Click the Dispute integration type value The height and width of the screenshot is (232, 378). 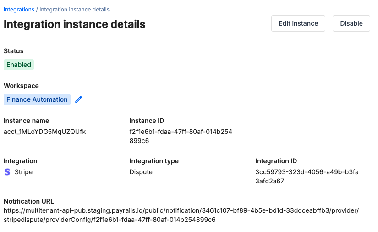141,172
